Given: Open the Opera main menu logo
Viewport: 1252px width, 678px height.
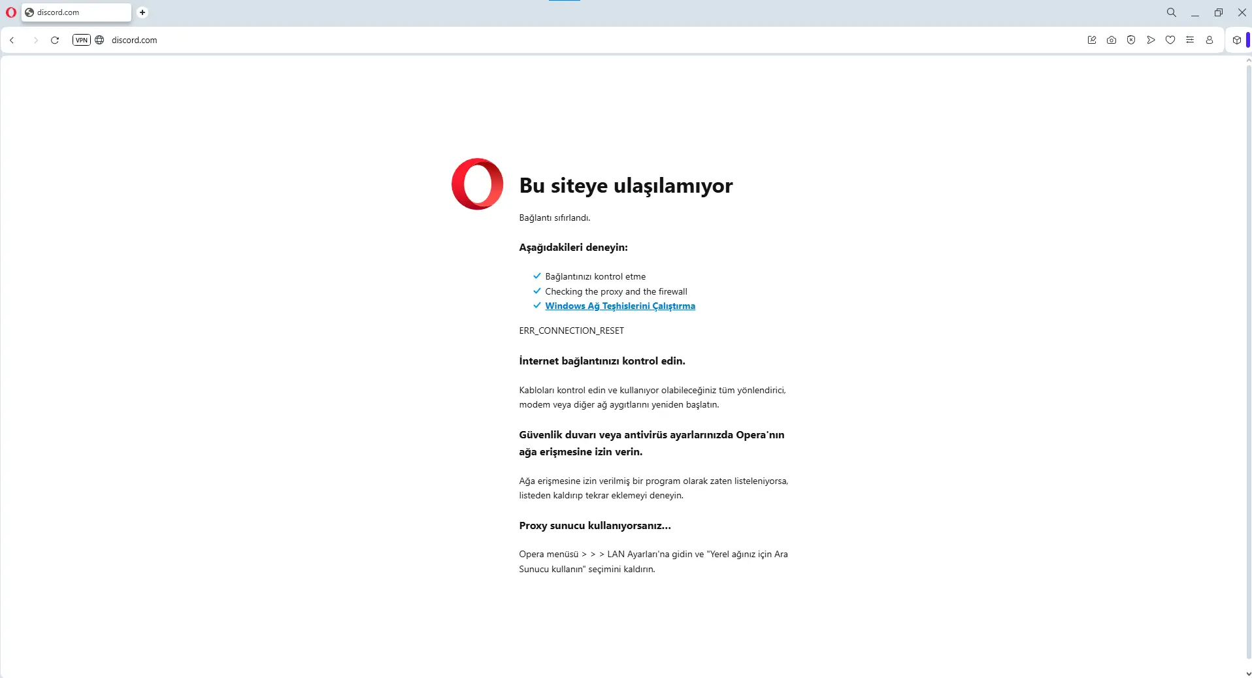Looking at the screenshot, I should click(x=10, y=12).
